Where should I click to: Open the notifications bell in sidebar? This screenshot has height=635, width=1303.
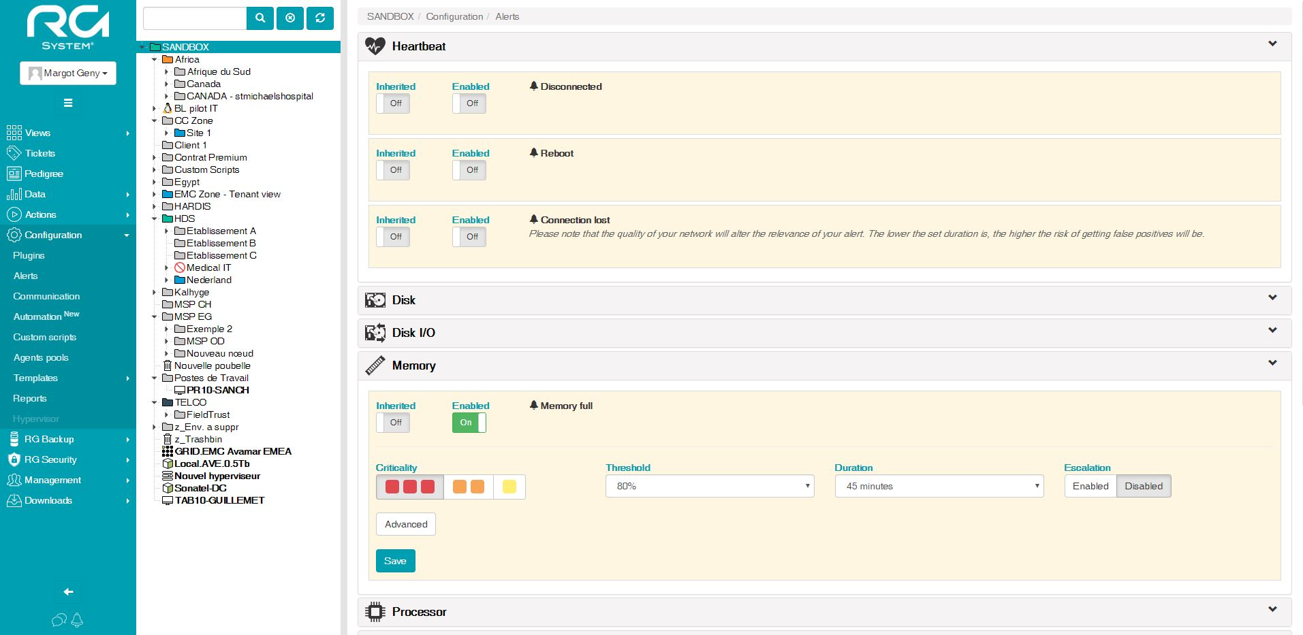tap(77, 620)
